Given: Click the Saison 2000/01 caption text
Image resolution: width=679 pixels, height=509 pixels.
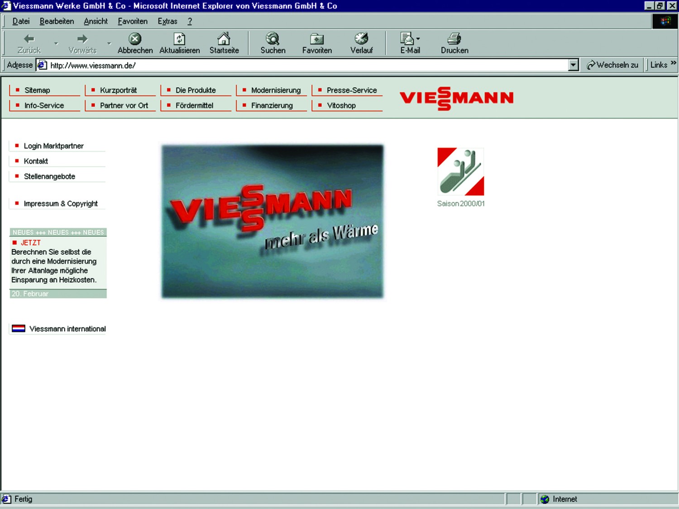Looking at the screenshot, I should 461,204.
